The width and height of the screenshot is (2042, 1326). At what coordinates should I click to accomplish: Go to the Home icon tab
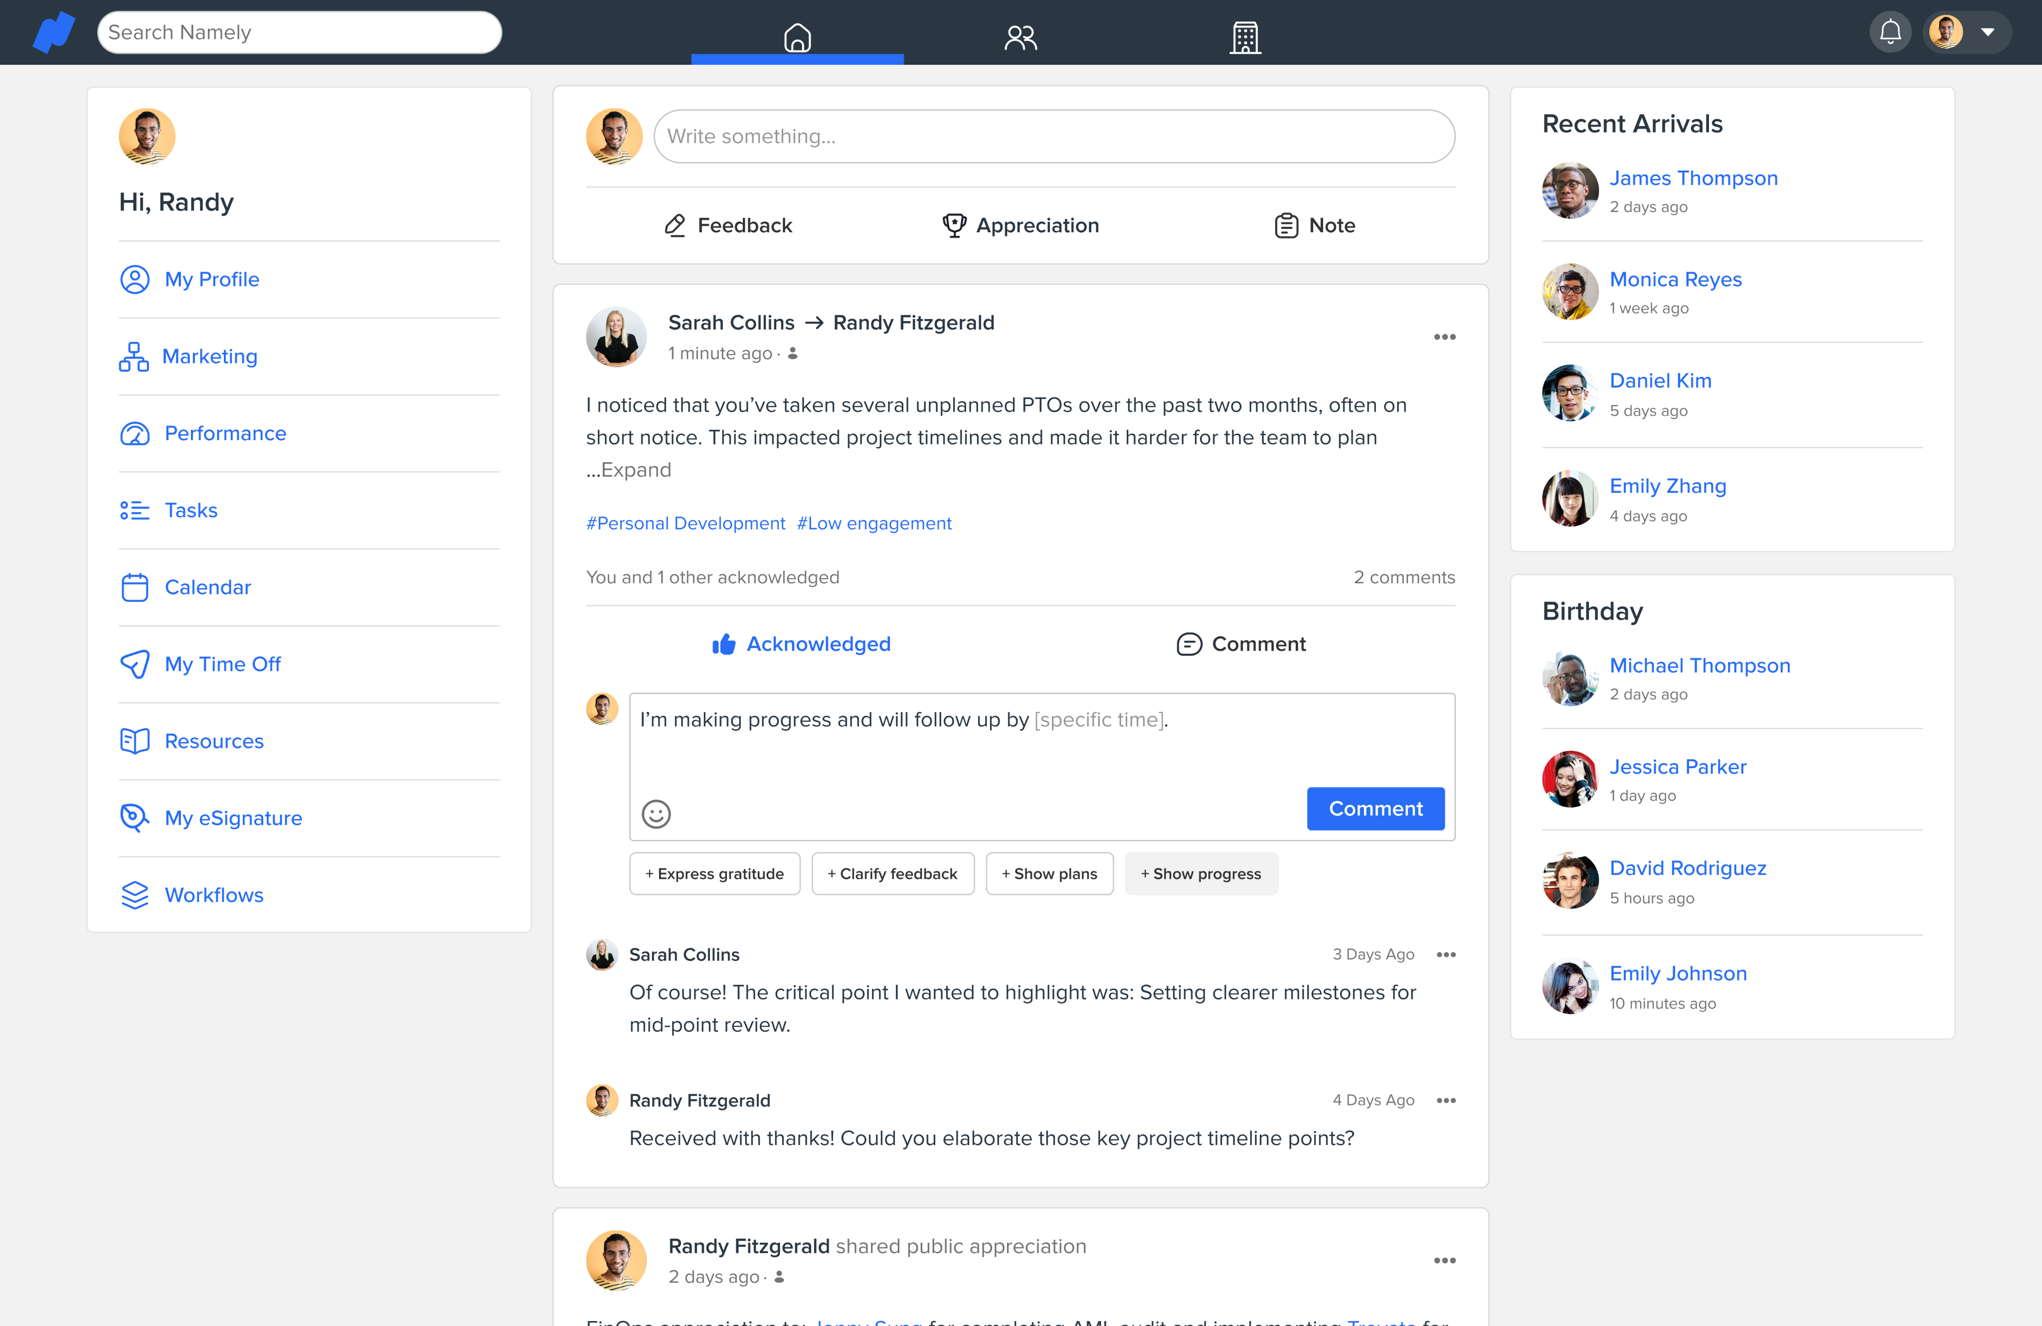pos(797,37)
